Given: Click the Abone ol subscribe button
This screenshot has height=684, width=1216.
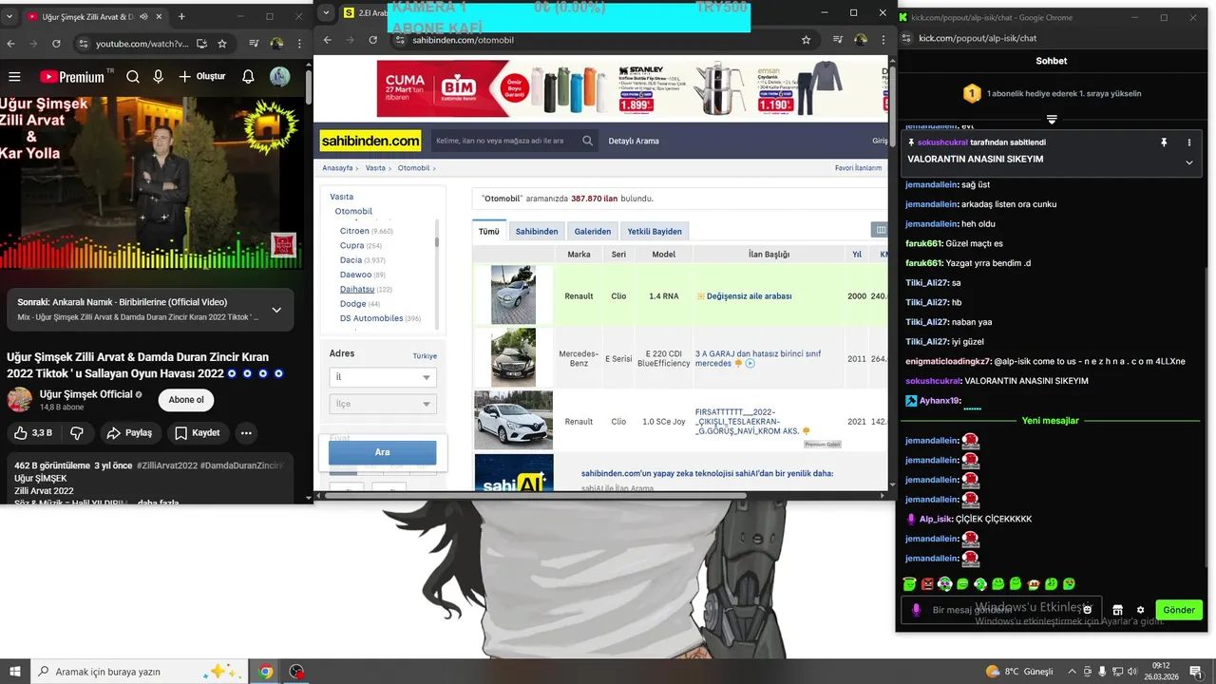Looking at the screenshot, I should click(186, 400).
